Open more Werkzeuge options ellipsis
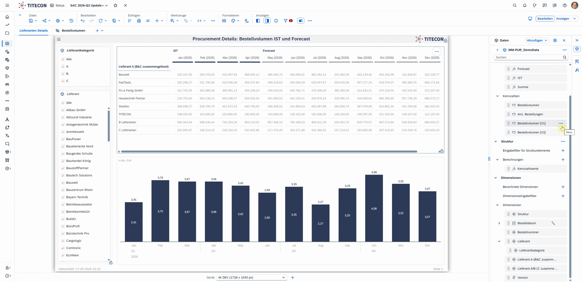582x282 pixels. tap(213, 21)
